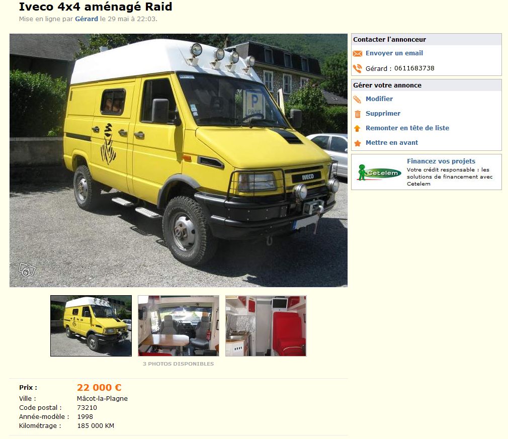The height and width of the screenshot is (439, 508).
Task: Open the Gérard author profile link
Action: pyautogui.click(x=87, y=19)
